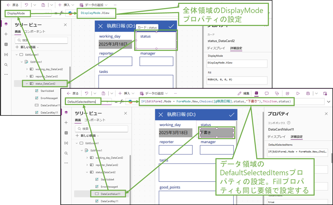Expand reporter_DataCard2 in the front window tree
333x205 pixels.
tap(87, 165)
